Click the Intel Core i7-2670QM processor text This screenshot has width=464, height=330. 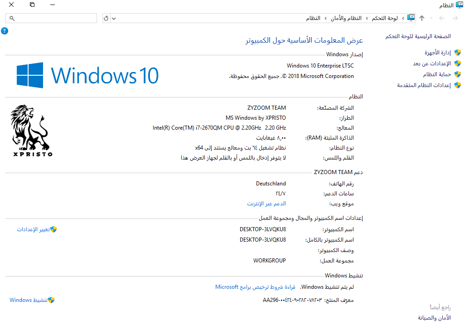(x=219, y=128)
